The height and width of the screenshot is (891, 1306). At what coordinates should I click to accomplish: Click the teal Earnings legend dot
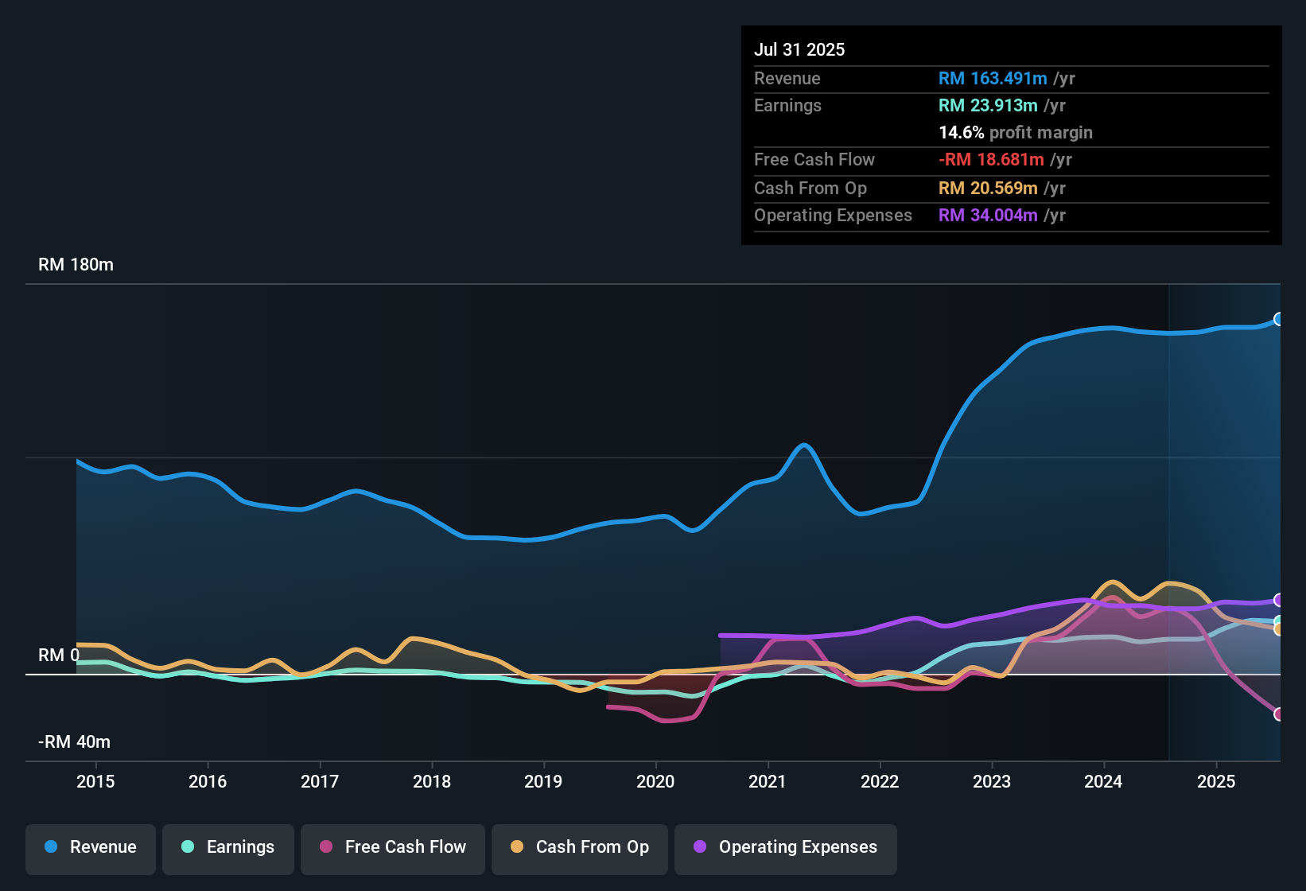pos(188,846)
